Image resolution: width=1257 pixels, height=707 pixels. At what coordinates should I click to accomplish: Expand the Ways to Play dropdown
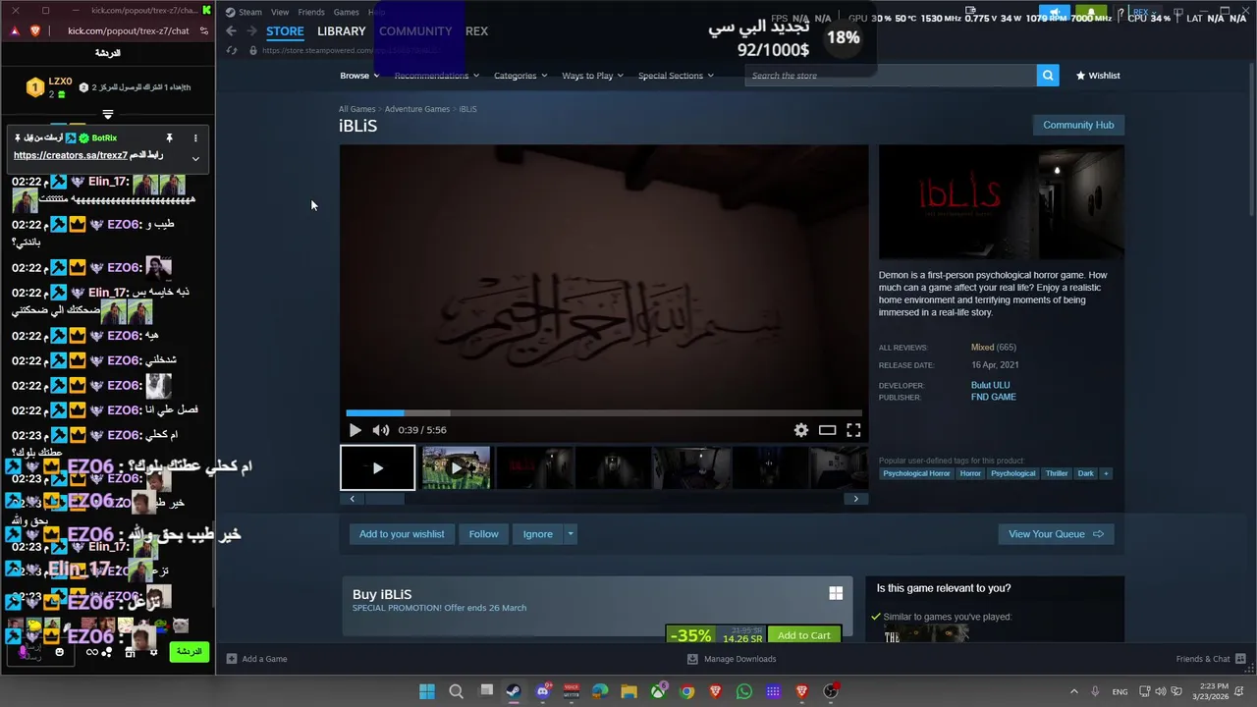tap(592, 76)
